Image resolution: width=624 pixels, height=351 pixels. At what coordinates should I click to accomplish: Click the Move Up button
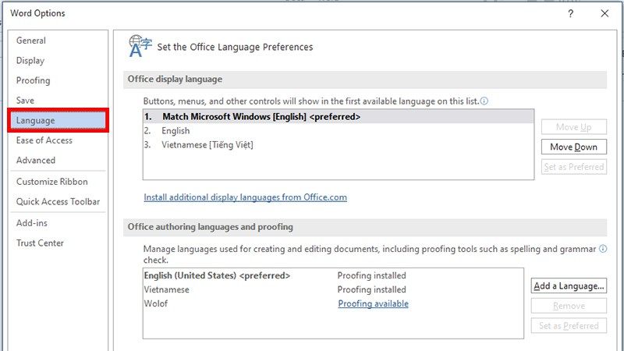click(x=574, y=127)
